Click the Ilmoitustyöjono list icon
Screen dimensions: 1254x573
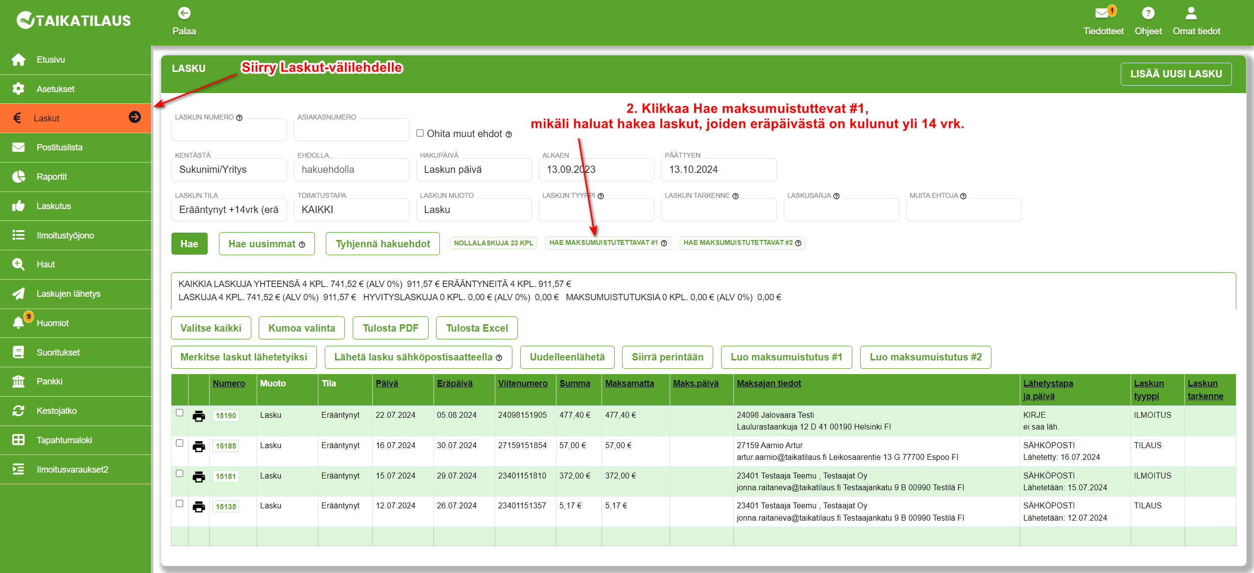tap(18, 235)
